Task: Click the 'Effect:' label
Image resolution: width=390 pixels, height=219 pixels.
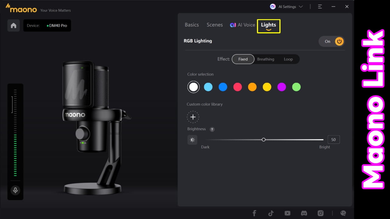Action: [224, 59]
